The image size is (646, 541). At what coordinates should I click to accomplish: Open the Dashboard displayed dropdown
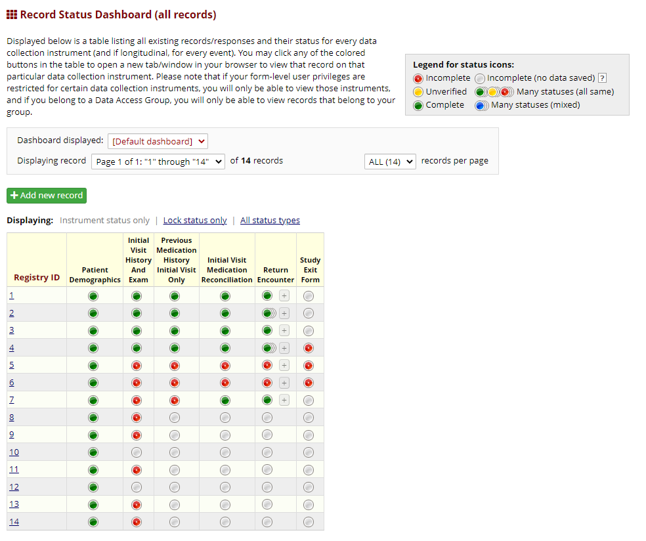point(158,141)
